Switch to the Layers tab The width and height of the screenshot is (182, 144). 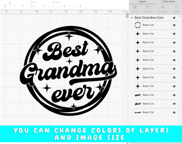tap(142, 2)
